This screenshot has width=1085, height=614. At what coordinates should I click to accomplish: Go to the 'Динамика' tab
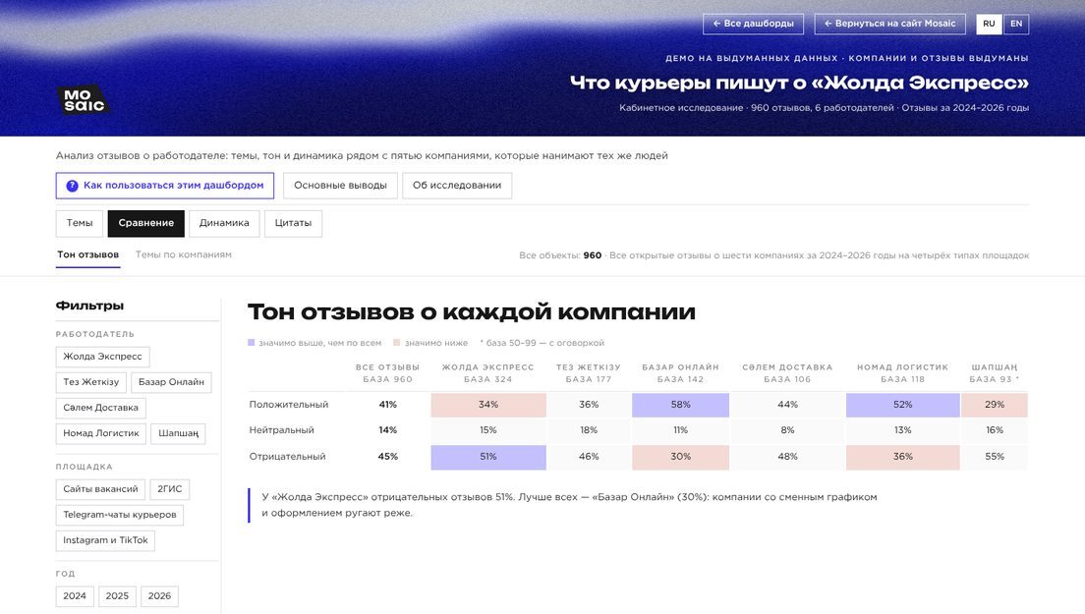224,223
